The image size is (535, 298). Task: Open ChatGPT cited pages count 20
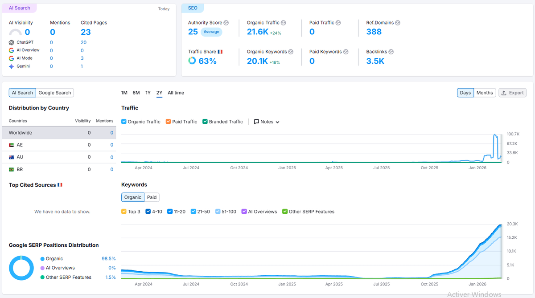point(83,42)
